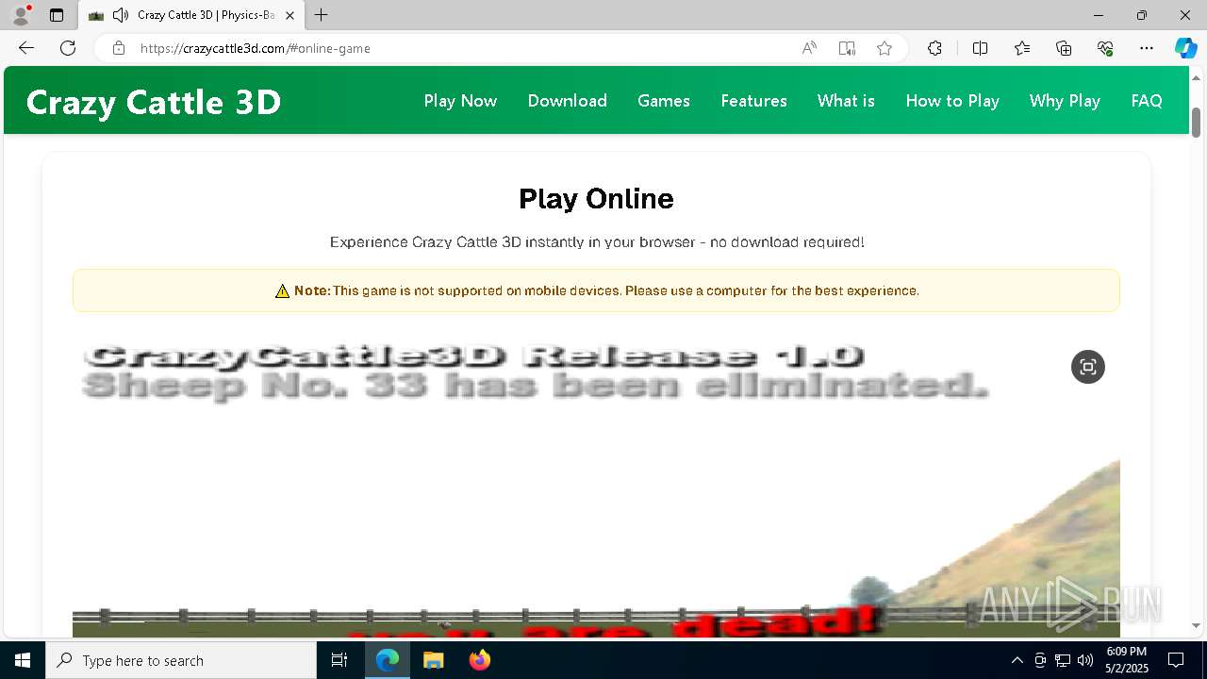Open the Features nav item
The image size is (1207, 679).
[753, 101]
